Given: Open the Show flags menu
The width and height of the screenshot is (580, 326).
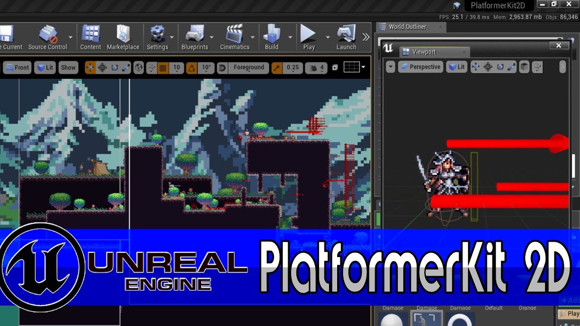Looking at the screenshot, I should [x=68, y=67].
